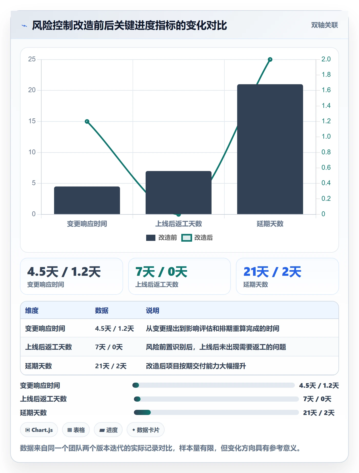Click description 改造后项目按期交付能力大幅提升
The width and height of the screenshot is (359, 473).
click(x=196, y=366)
